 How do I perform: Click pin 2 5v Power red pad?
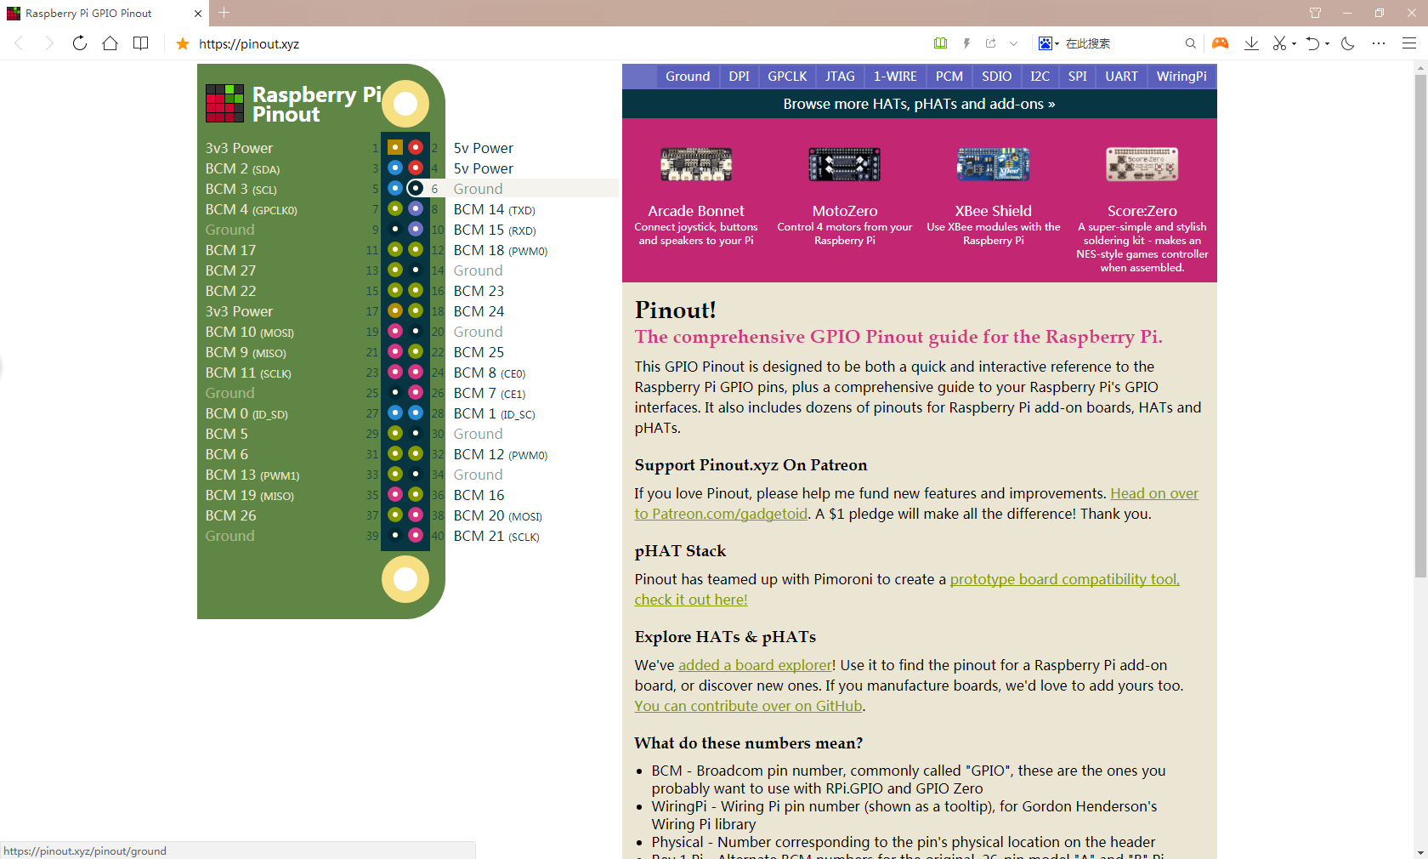click(416, 147)
